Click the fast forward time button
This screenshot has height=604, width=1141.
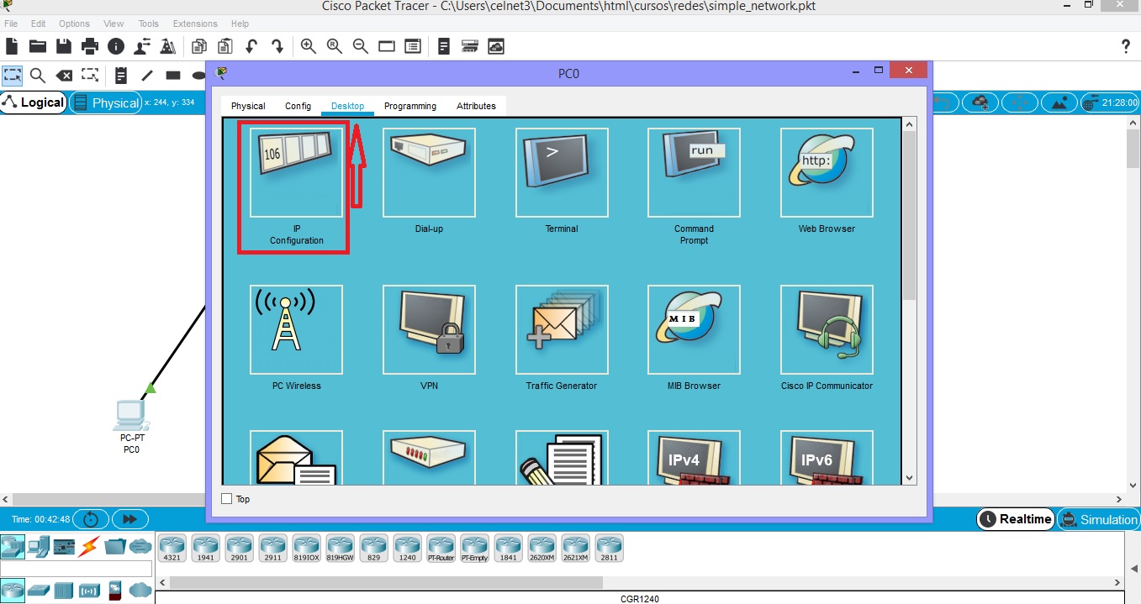129,519
